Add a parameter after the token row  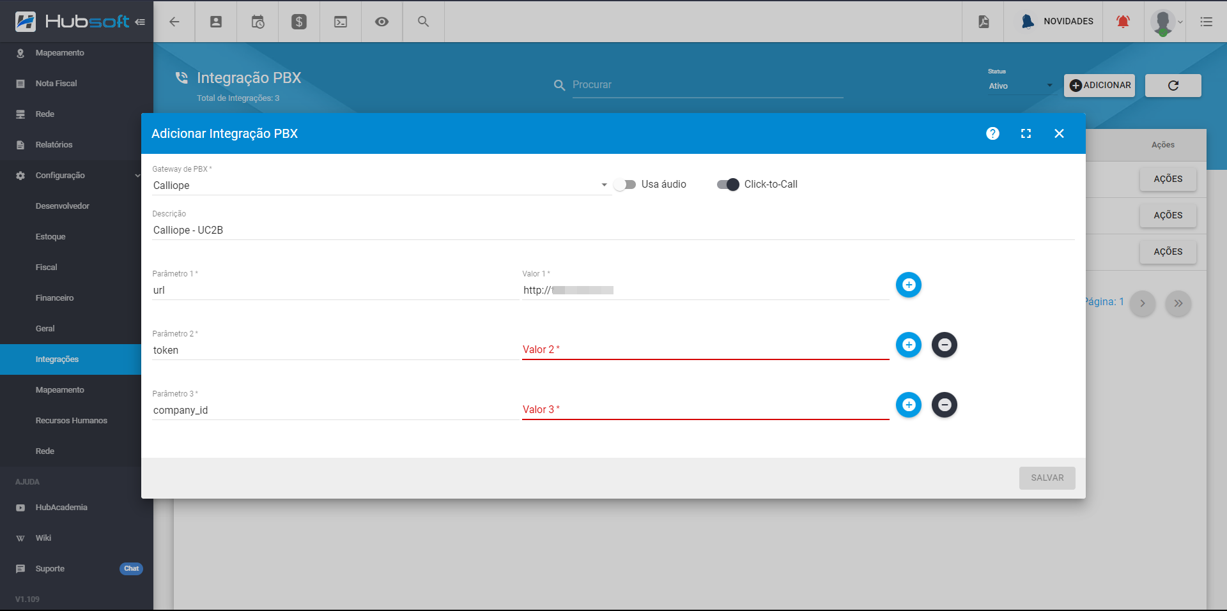tap(909, 345)
